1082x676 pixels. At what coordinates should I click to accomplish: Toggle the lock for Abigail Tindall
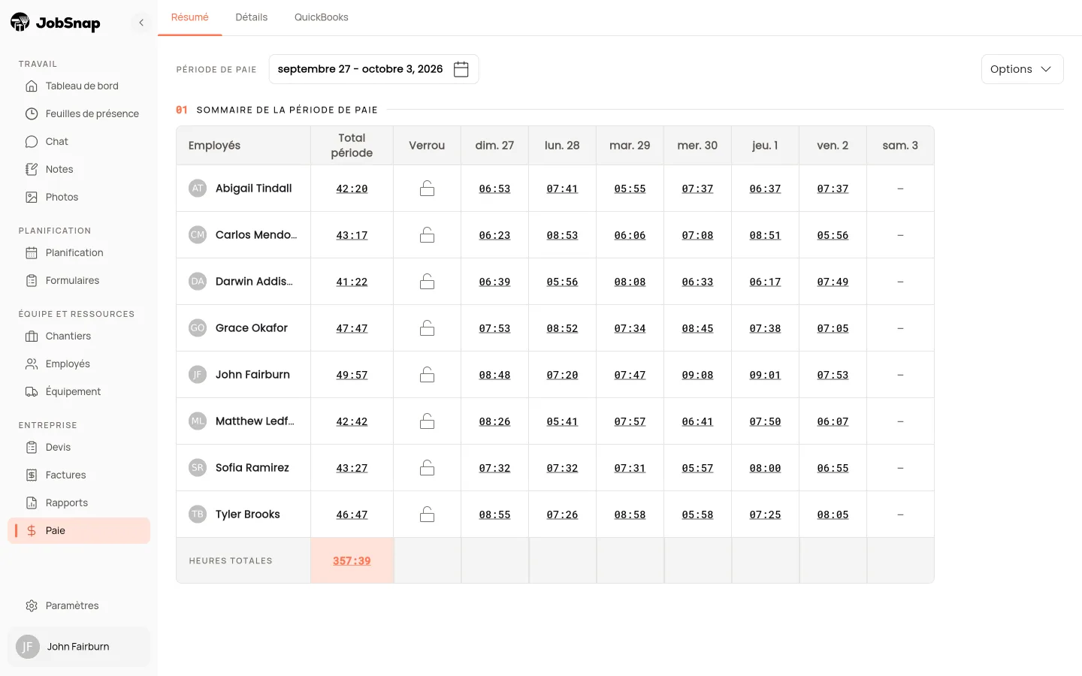tap(427, 189)
